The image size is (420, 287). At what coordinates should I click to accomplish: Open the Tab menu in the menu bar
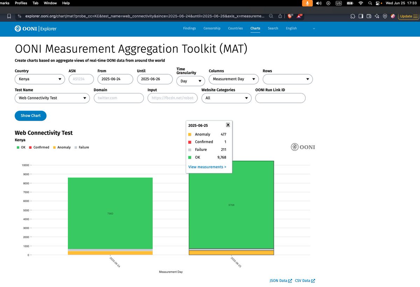coord(35,3)
